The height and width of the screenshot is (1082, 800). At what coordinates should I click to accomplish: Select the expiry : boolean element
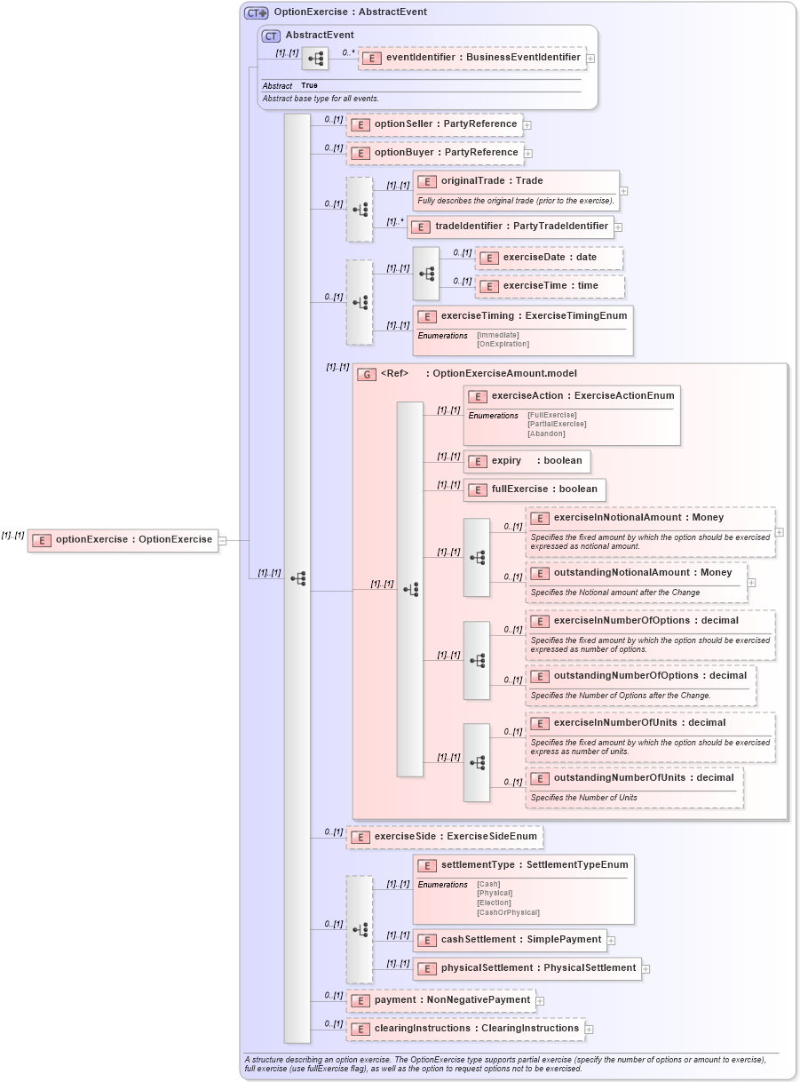(527, 461)
